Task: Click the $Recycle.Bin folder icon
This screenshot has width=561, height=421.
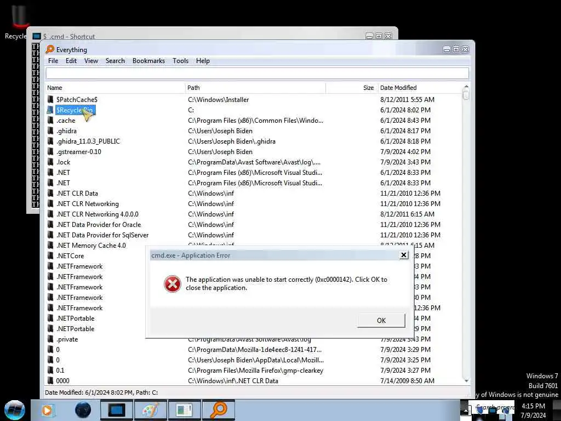Action: click(x=50, y=110)
